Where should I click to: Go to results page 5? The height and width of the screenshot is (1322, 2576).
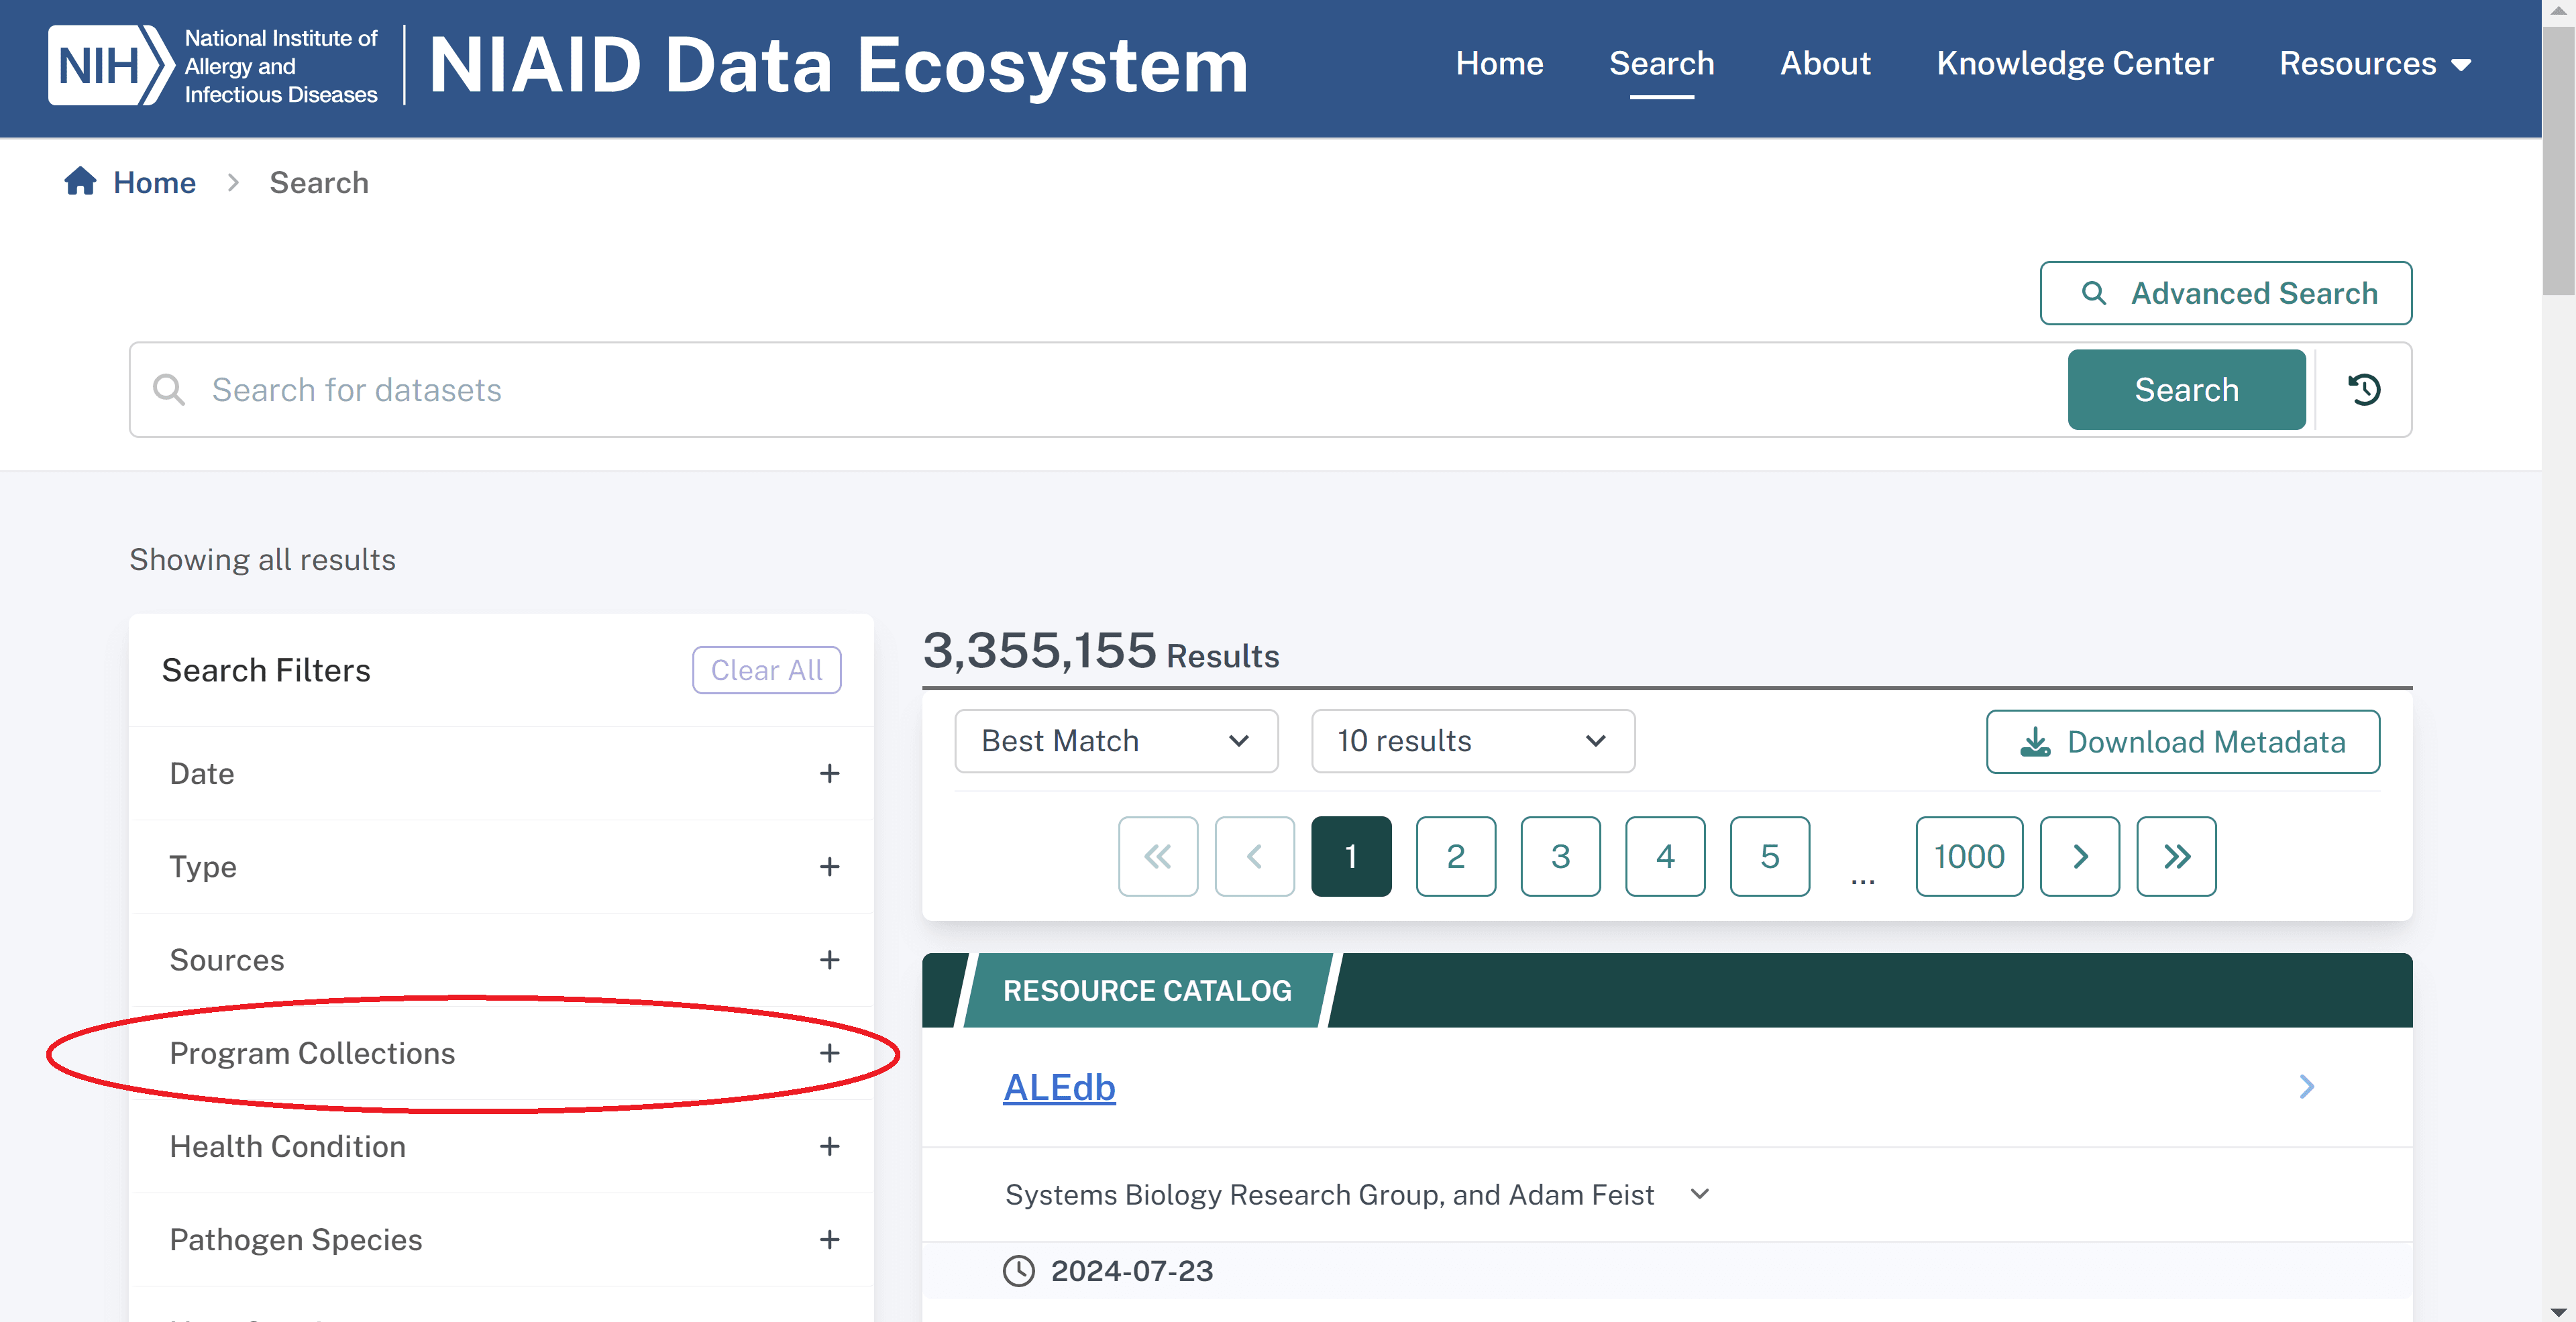pos(1769,856)
